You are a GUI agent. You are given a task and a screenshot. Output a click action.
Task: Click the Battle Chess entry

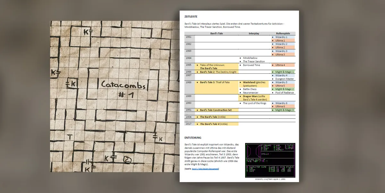pyautogui.click(x=250, y=89)
